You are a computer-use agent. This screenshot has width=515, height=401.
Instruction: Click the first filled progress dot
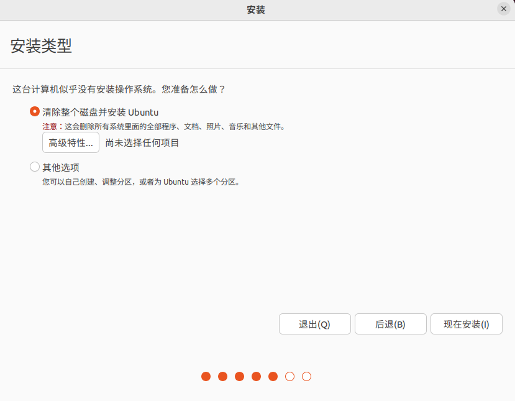coord(206,376)
